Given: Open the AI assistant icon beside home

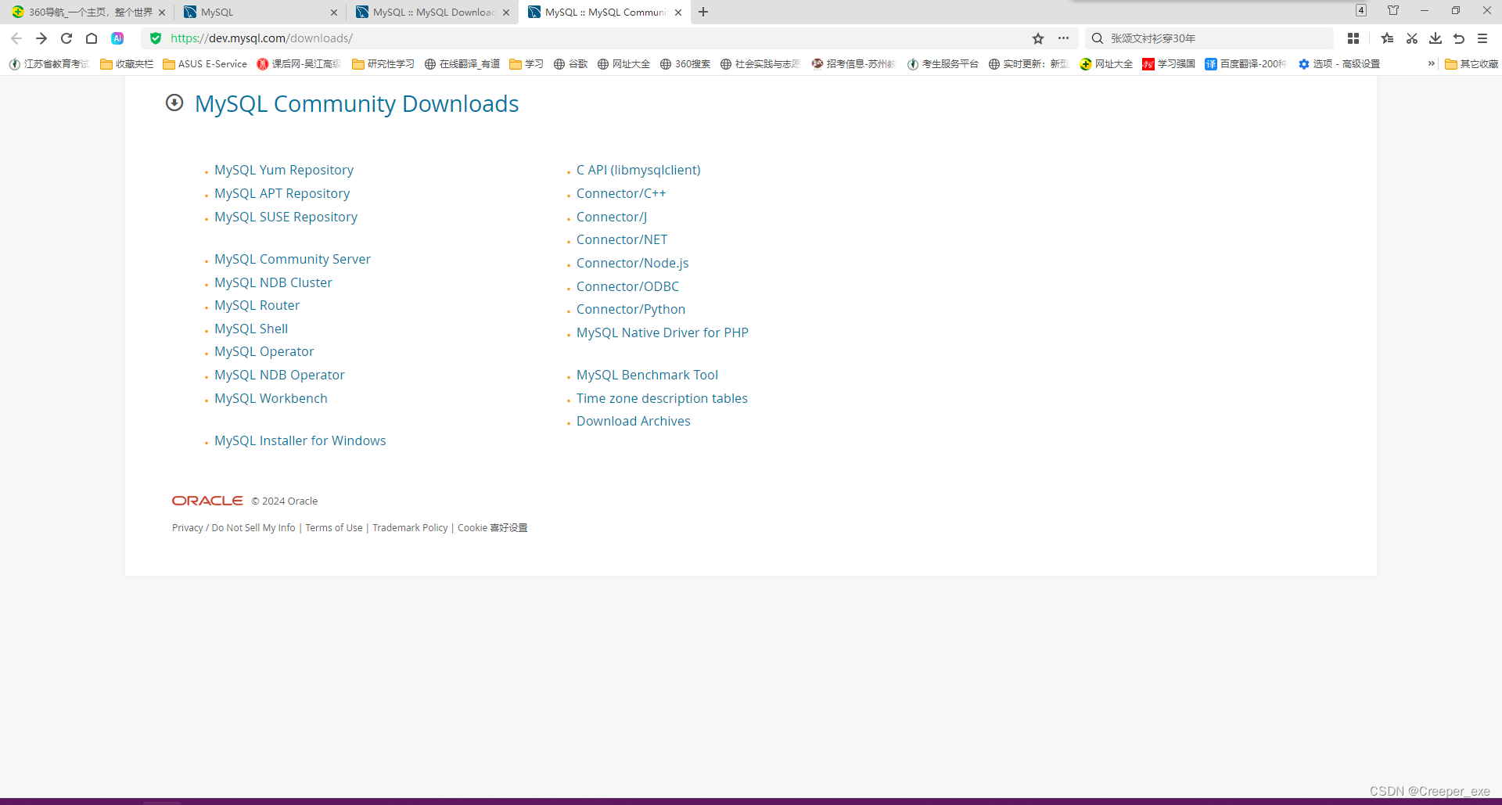Looking at the screenshot, I should tap(117, 38).
